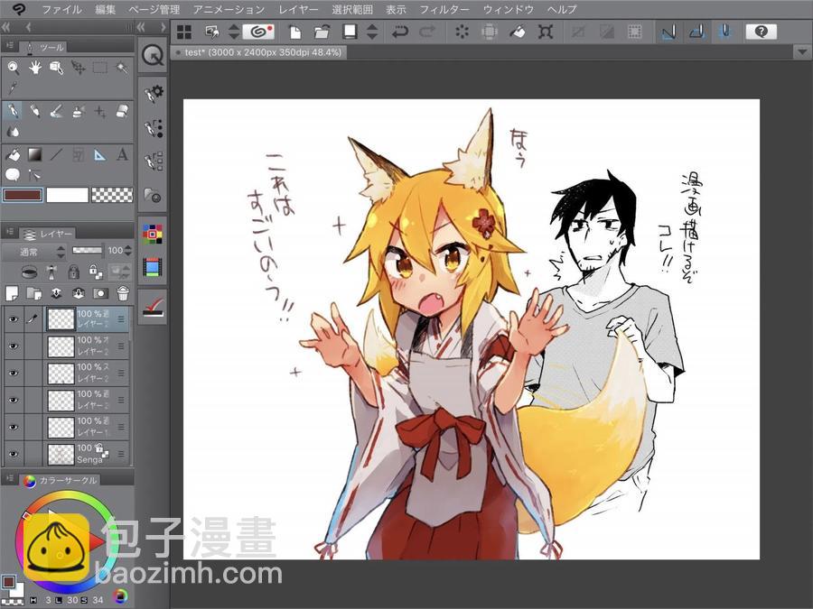Open the Tool property palette icon
Viewport: 813px width, 609px height.
(x=154, y=93)
